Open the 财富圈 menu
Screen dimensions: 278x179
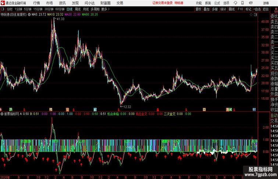[x=106, y=3]
